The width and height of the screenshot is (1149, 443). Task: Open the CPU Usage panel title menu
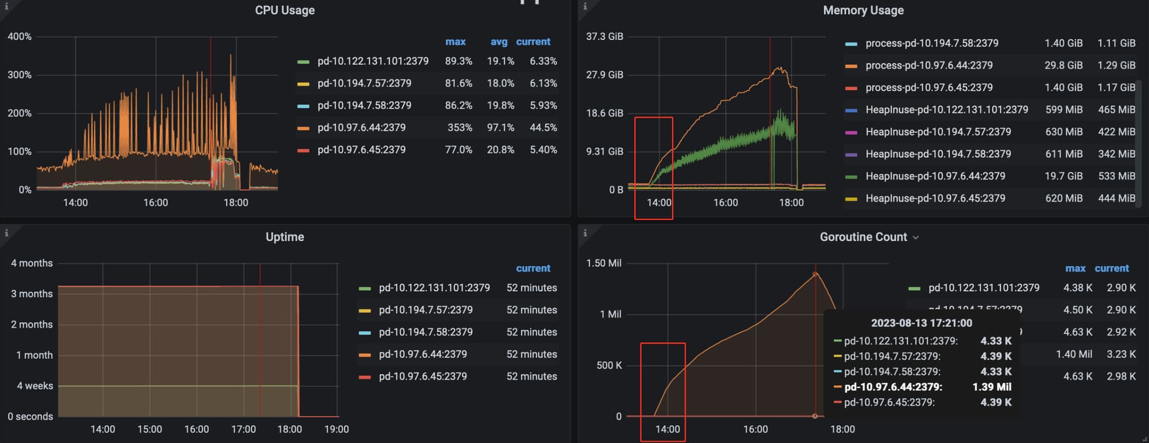click(284, 10)
